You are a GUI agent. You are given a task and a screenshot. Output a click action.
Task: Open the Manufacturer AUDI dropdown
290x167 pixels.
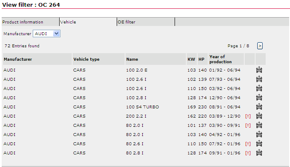[47, 33]
